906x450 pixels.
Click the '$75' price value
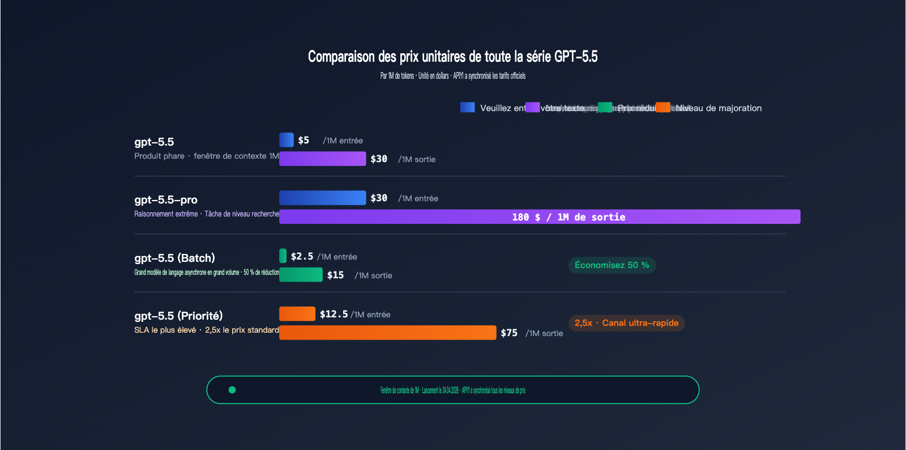point(509,333)
